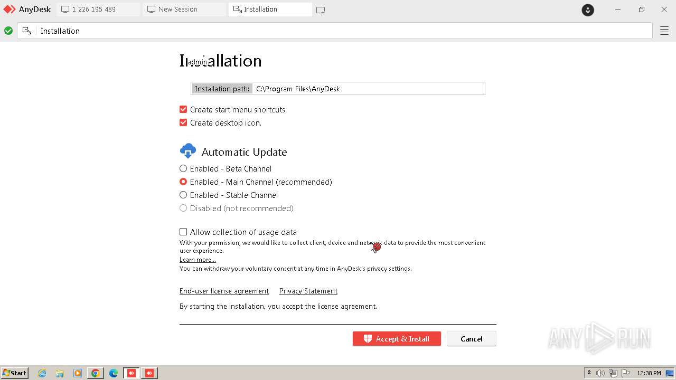Screen dimensions: 676x380
Task: Click the Automatic Update cloud icon
Action: (188, 151)
